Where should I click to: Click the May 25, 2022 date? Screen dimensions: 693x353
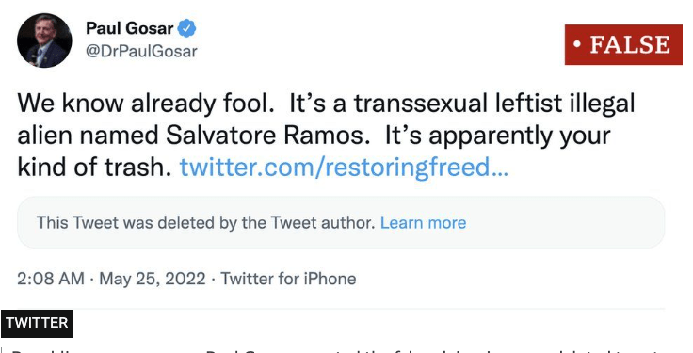tap(153, 279)
